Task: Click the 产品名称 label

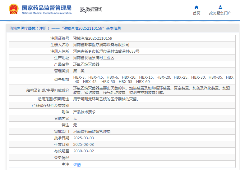Action: tap(62, 64)
